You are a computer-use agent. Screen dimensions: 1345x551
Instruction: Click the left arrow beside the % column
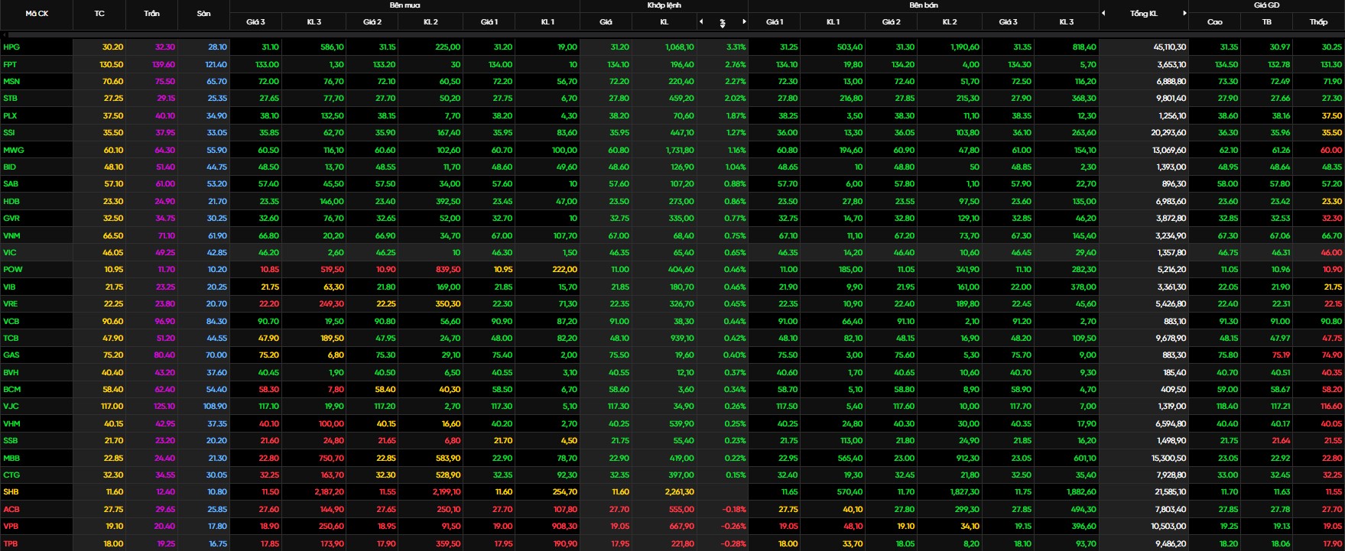click(x=701, y=22)
